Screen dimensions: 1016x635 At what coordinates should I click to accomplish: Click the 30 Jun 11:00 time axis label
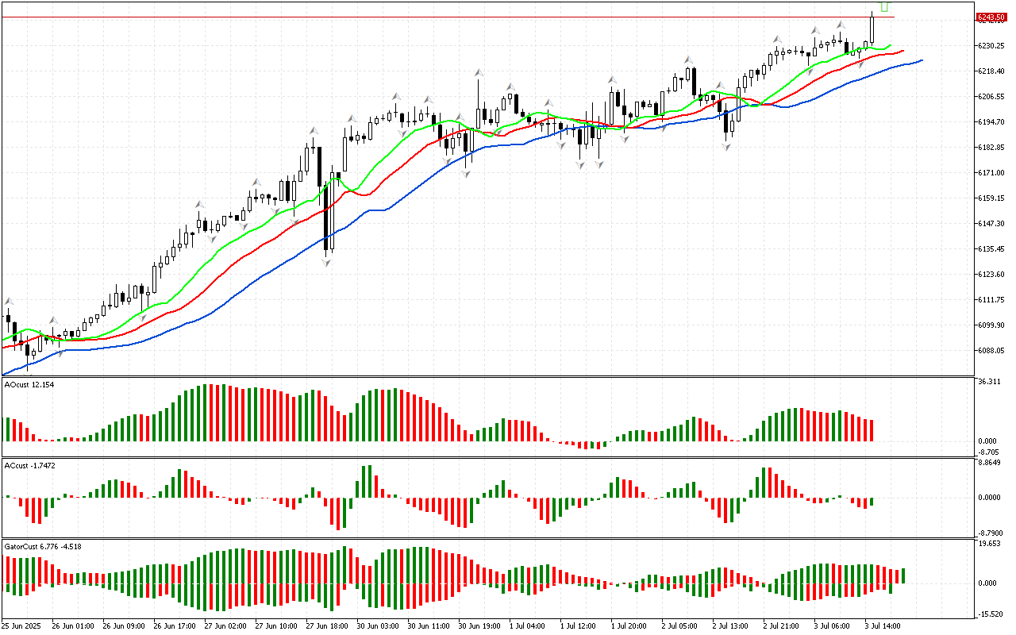tap(429, 625)
